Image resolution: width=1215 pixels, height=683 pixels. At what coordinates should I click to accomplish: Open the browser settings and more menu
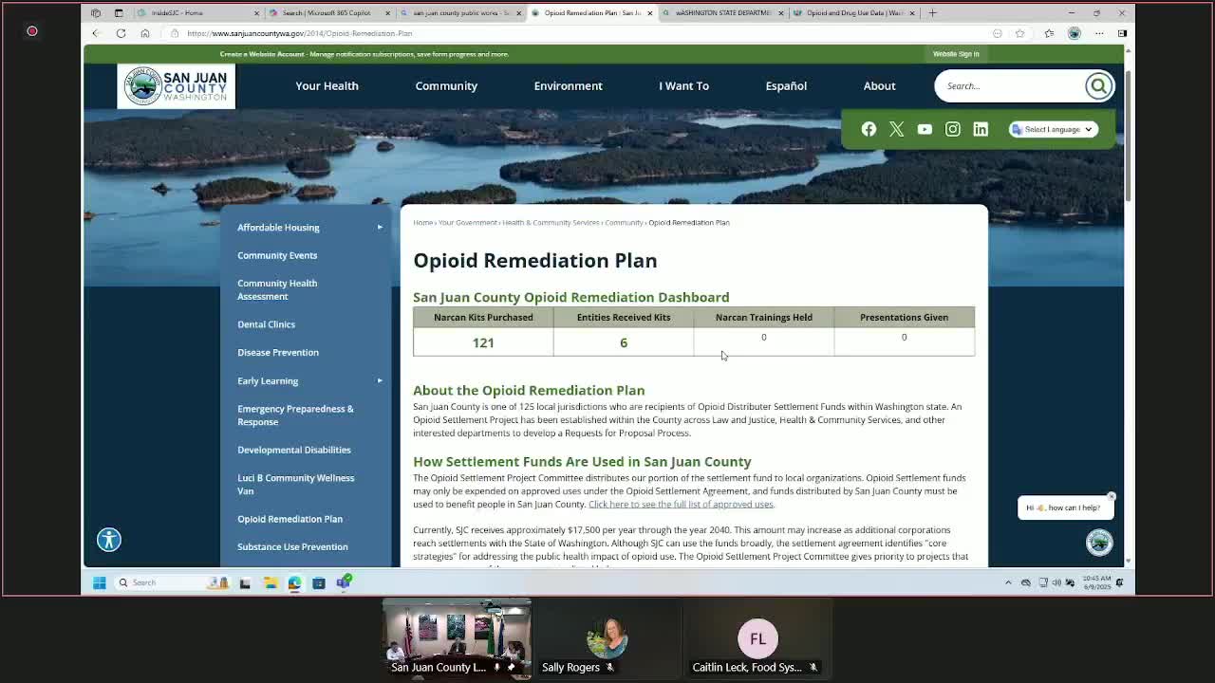(1099, 33)
